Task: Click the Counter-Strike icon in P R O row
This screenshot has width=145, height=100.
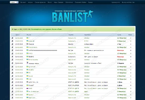Action: pos(12,53)
